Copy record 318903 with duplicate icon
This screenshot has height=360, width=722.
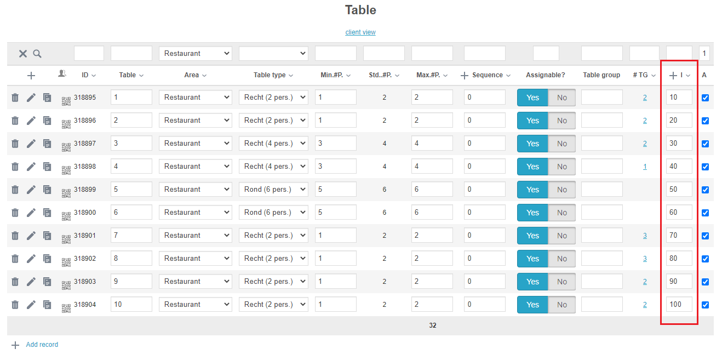47,282
